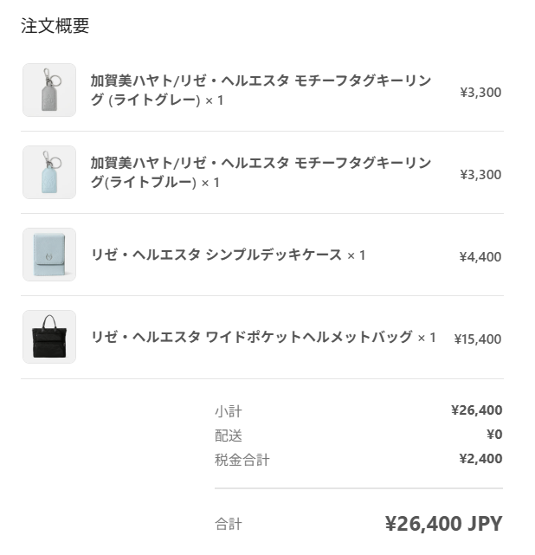Click the ¥3,300 price of light blue key ring
535x555 pixels.
point(480,175)
